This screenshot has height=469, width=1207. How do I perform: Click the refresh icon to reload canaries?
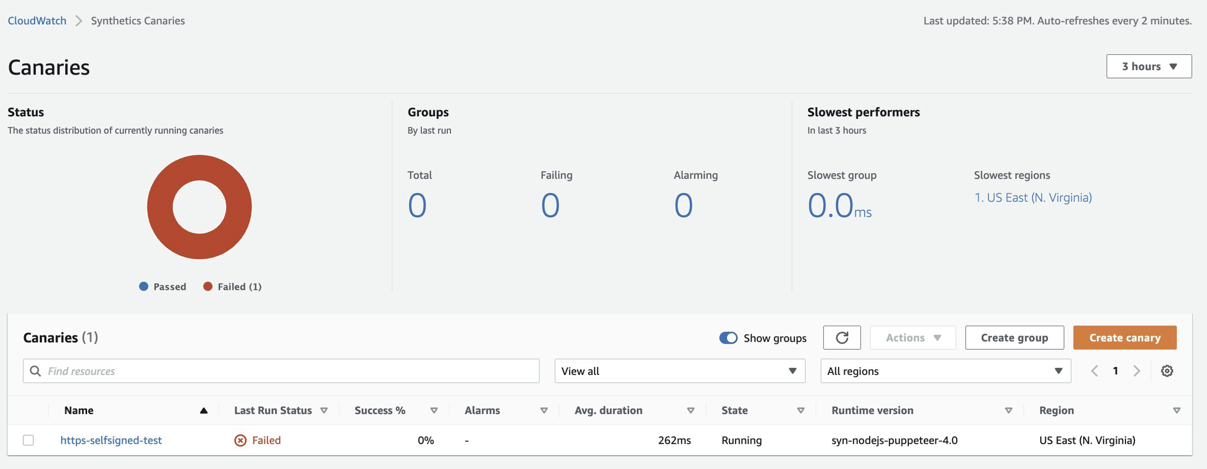[x=842, y=338]
